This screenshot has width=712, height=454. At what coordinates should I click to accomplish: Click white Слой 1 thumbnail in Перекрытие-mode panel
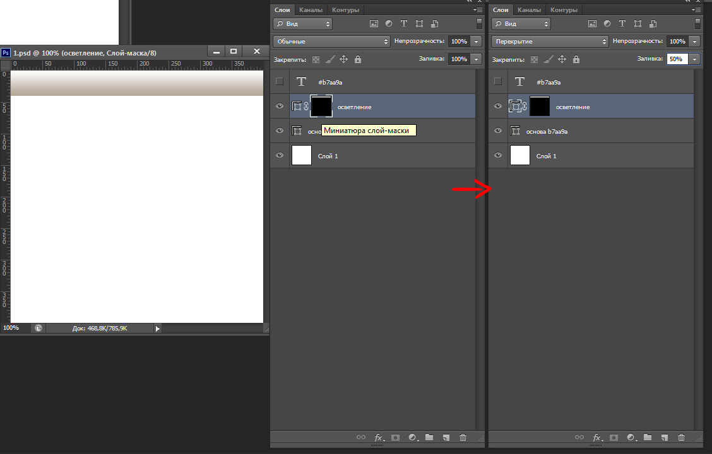tap(520, 155)
